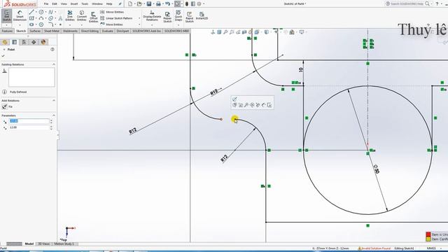Viewport: 448px width, 252px height.
Task: Open the File menu
Action: pos(46,4)
